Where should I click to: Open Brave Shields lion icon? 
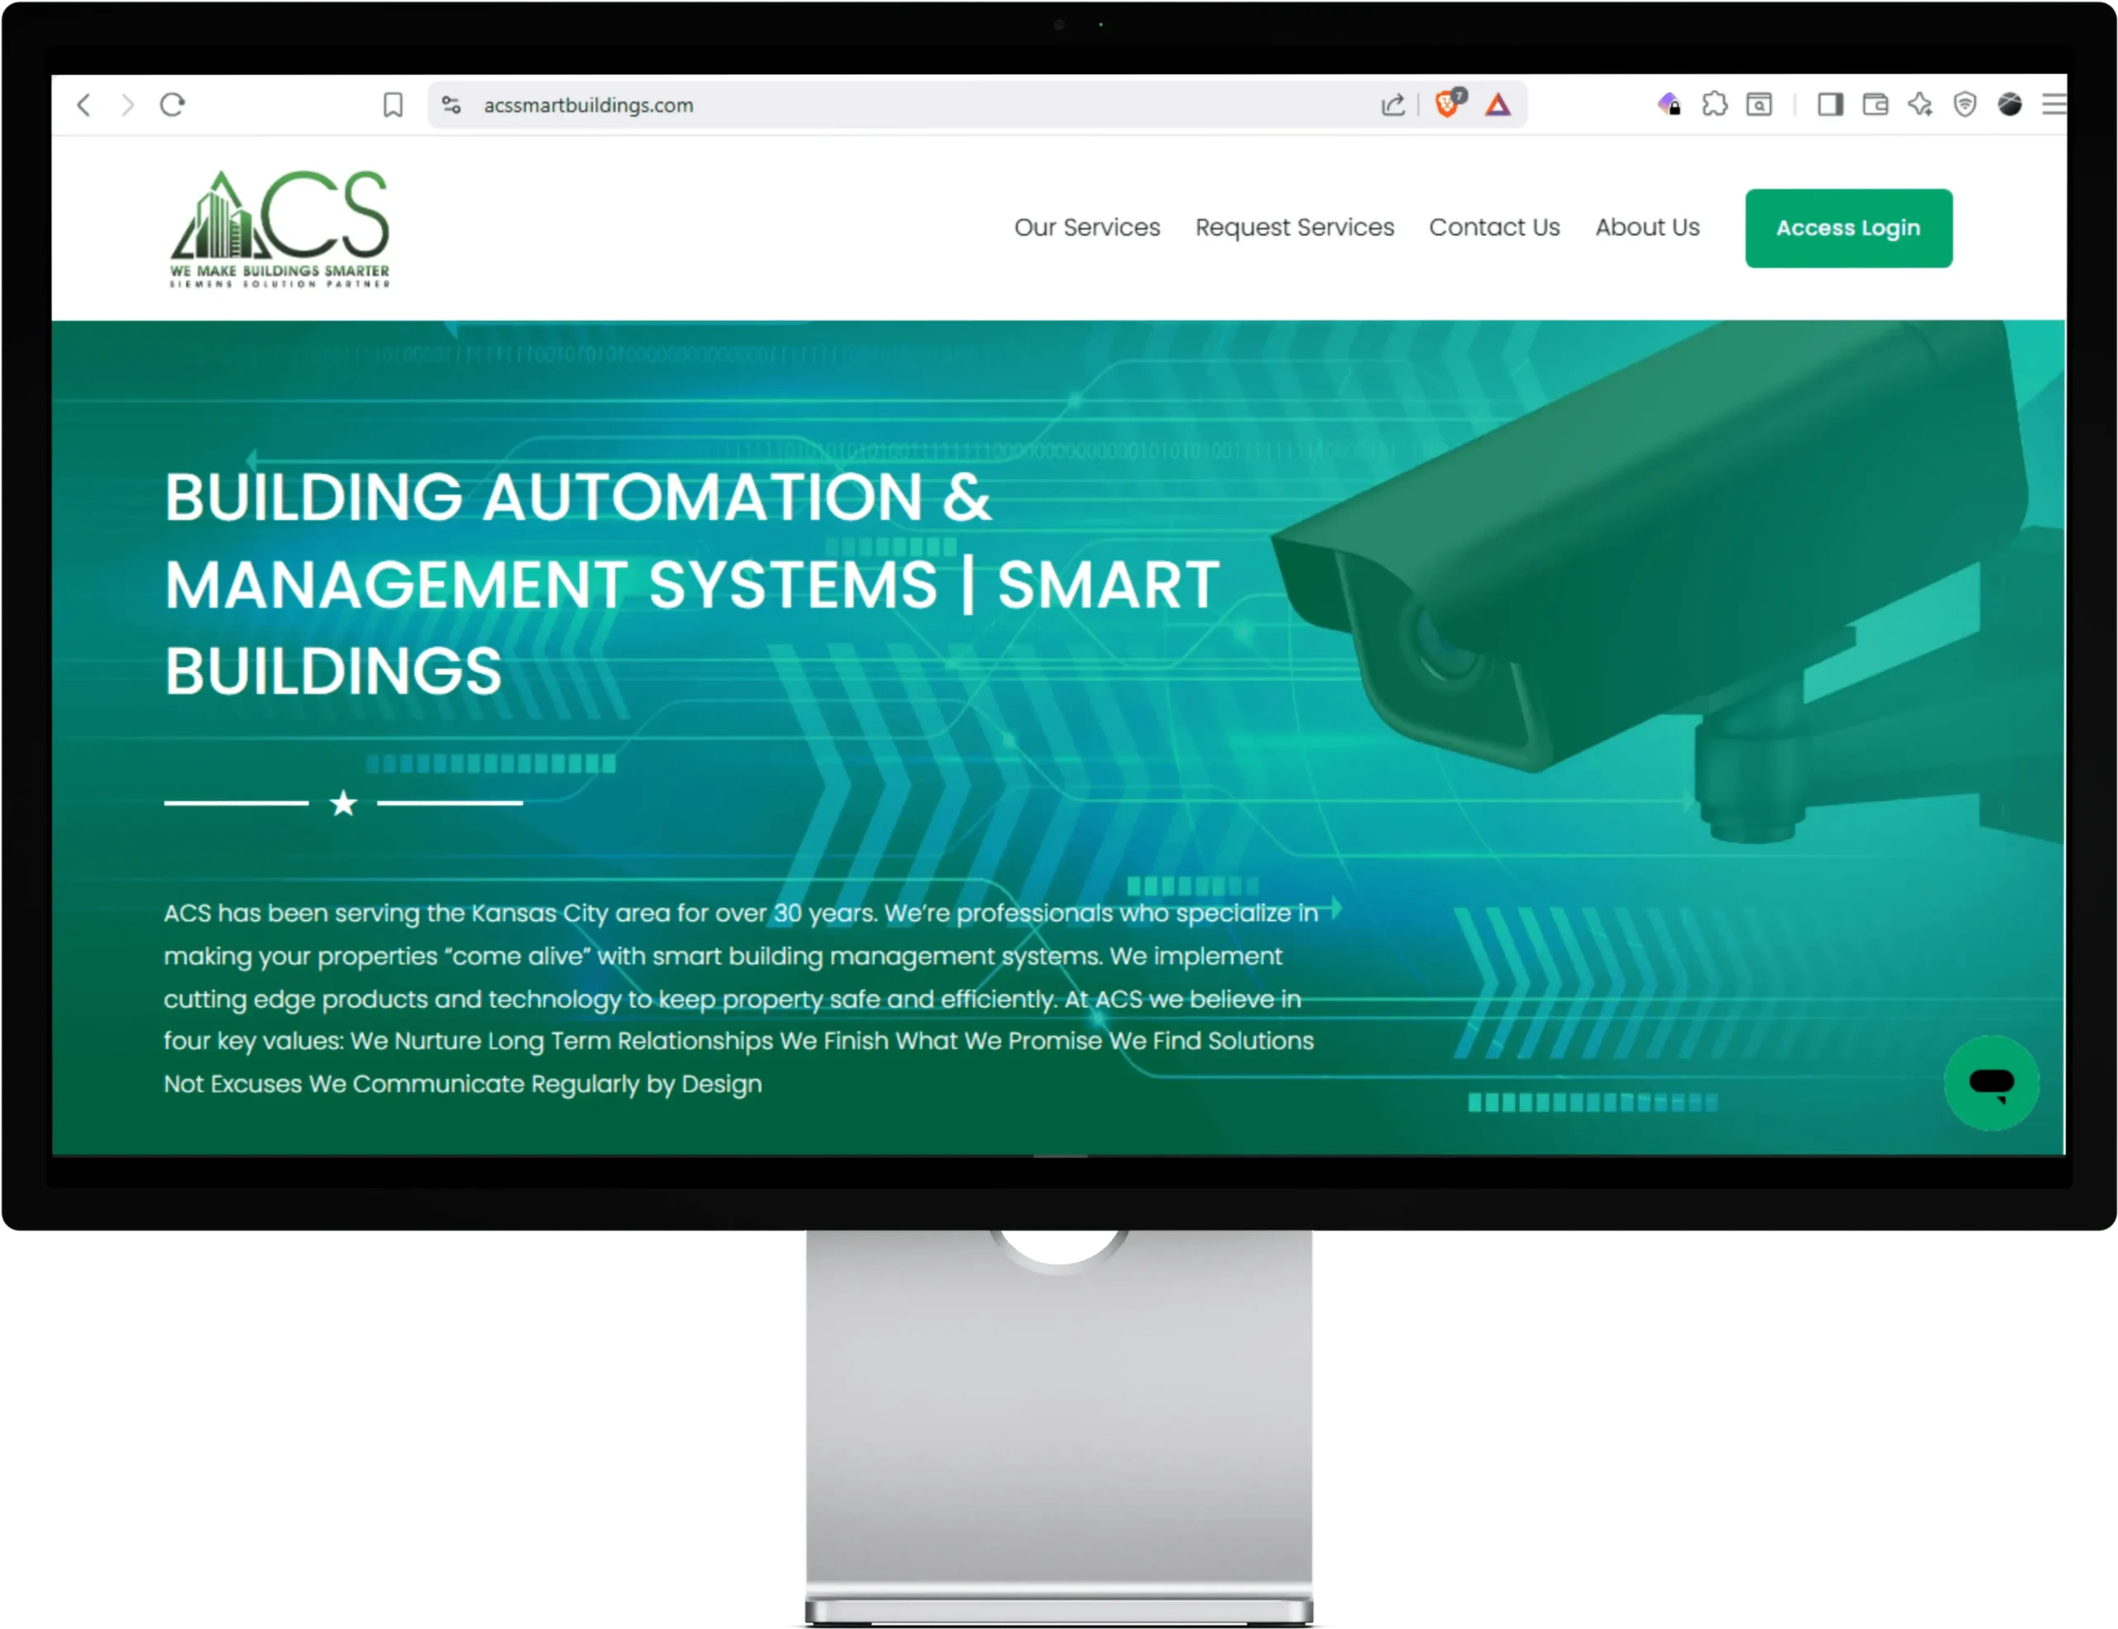click(x=1448, y=103)
